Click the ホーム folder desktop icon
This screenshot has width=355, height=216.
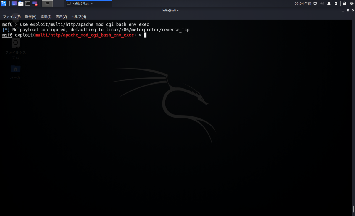tap(15, 72)
